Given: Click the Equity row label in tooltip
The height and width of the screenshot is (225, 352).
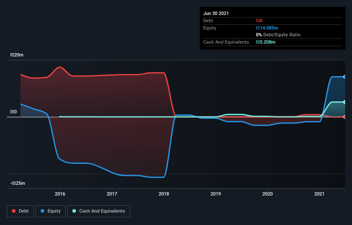Looking at the screenshot, I should 210,28.
